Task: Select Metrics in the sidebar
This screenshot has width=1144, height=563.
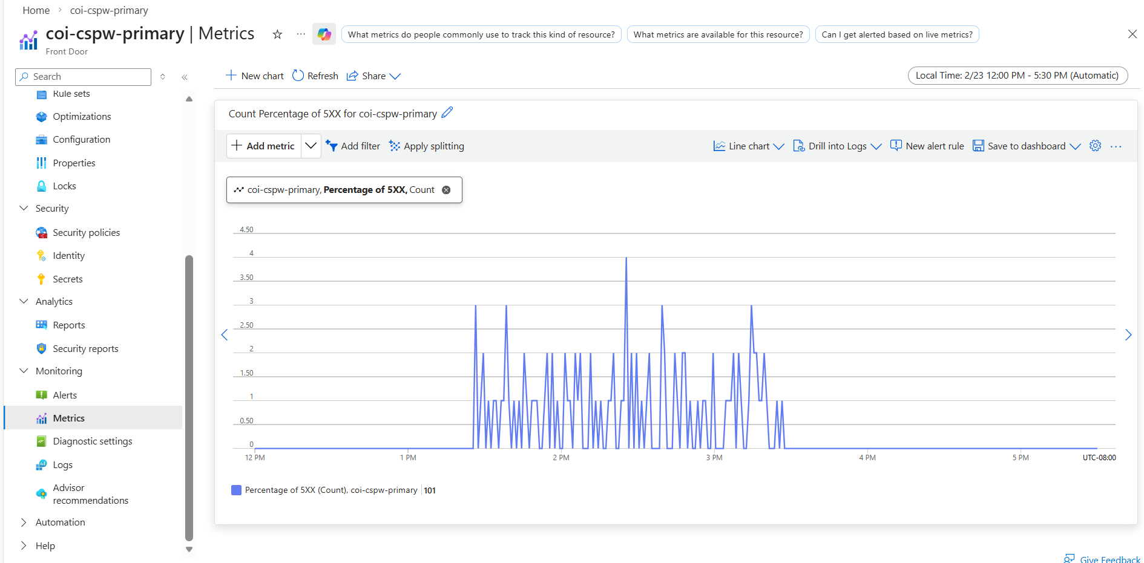Action: click(x=93, y=418)
